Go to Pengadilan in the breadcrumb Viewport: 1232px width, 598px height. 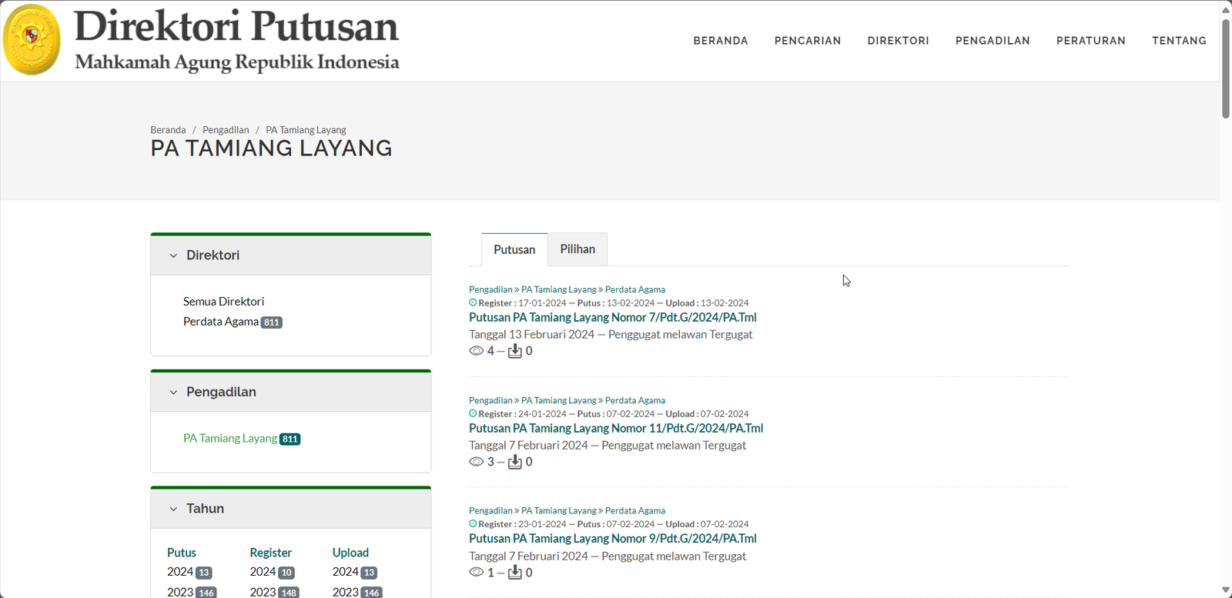tap(226, 130)
